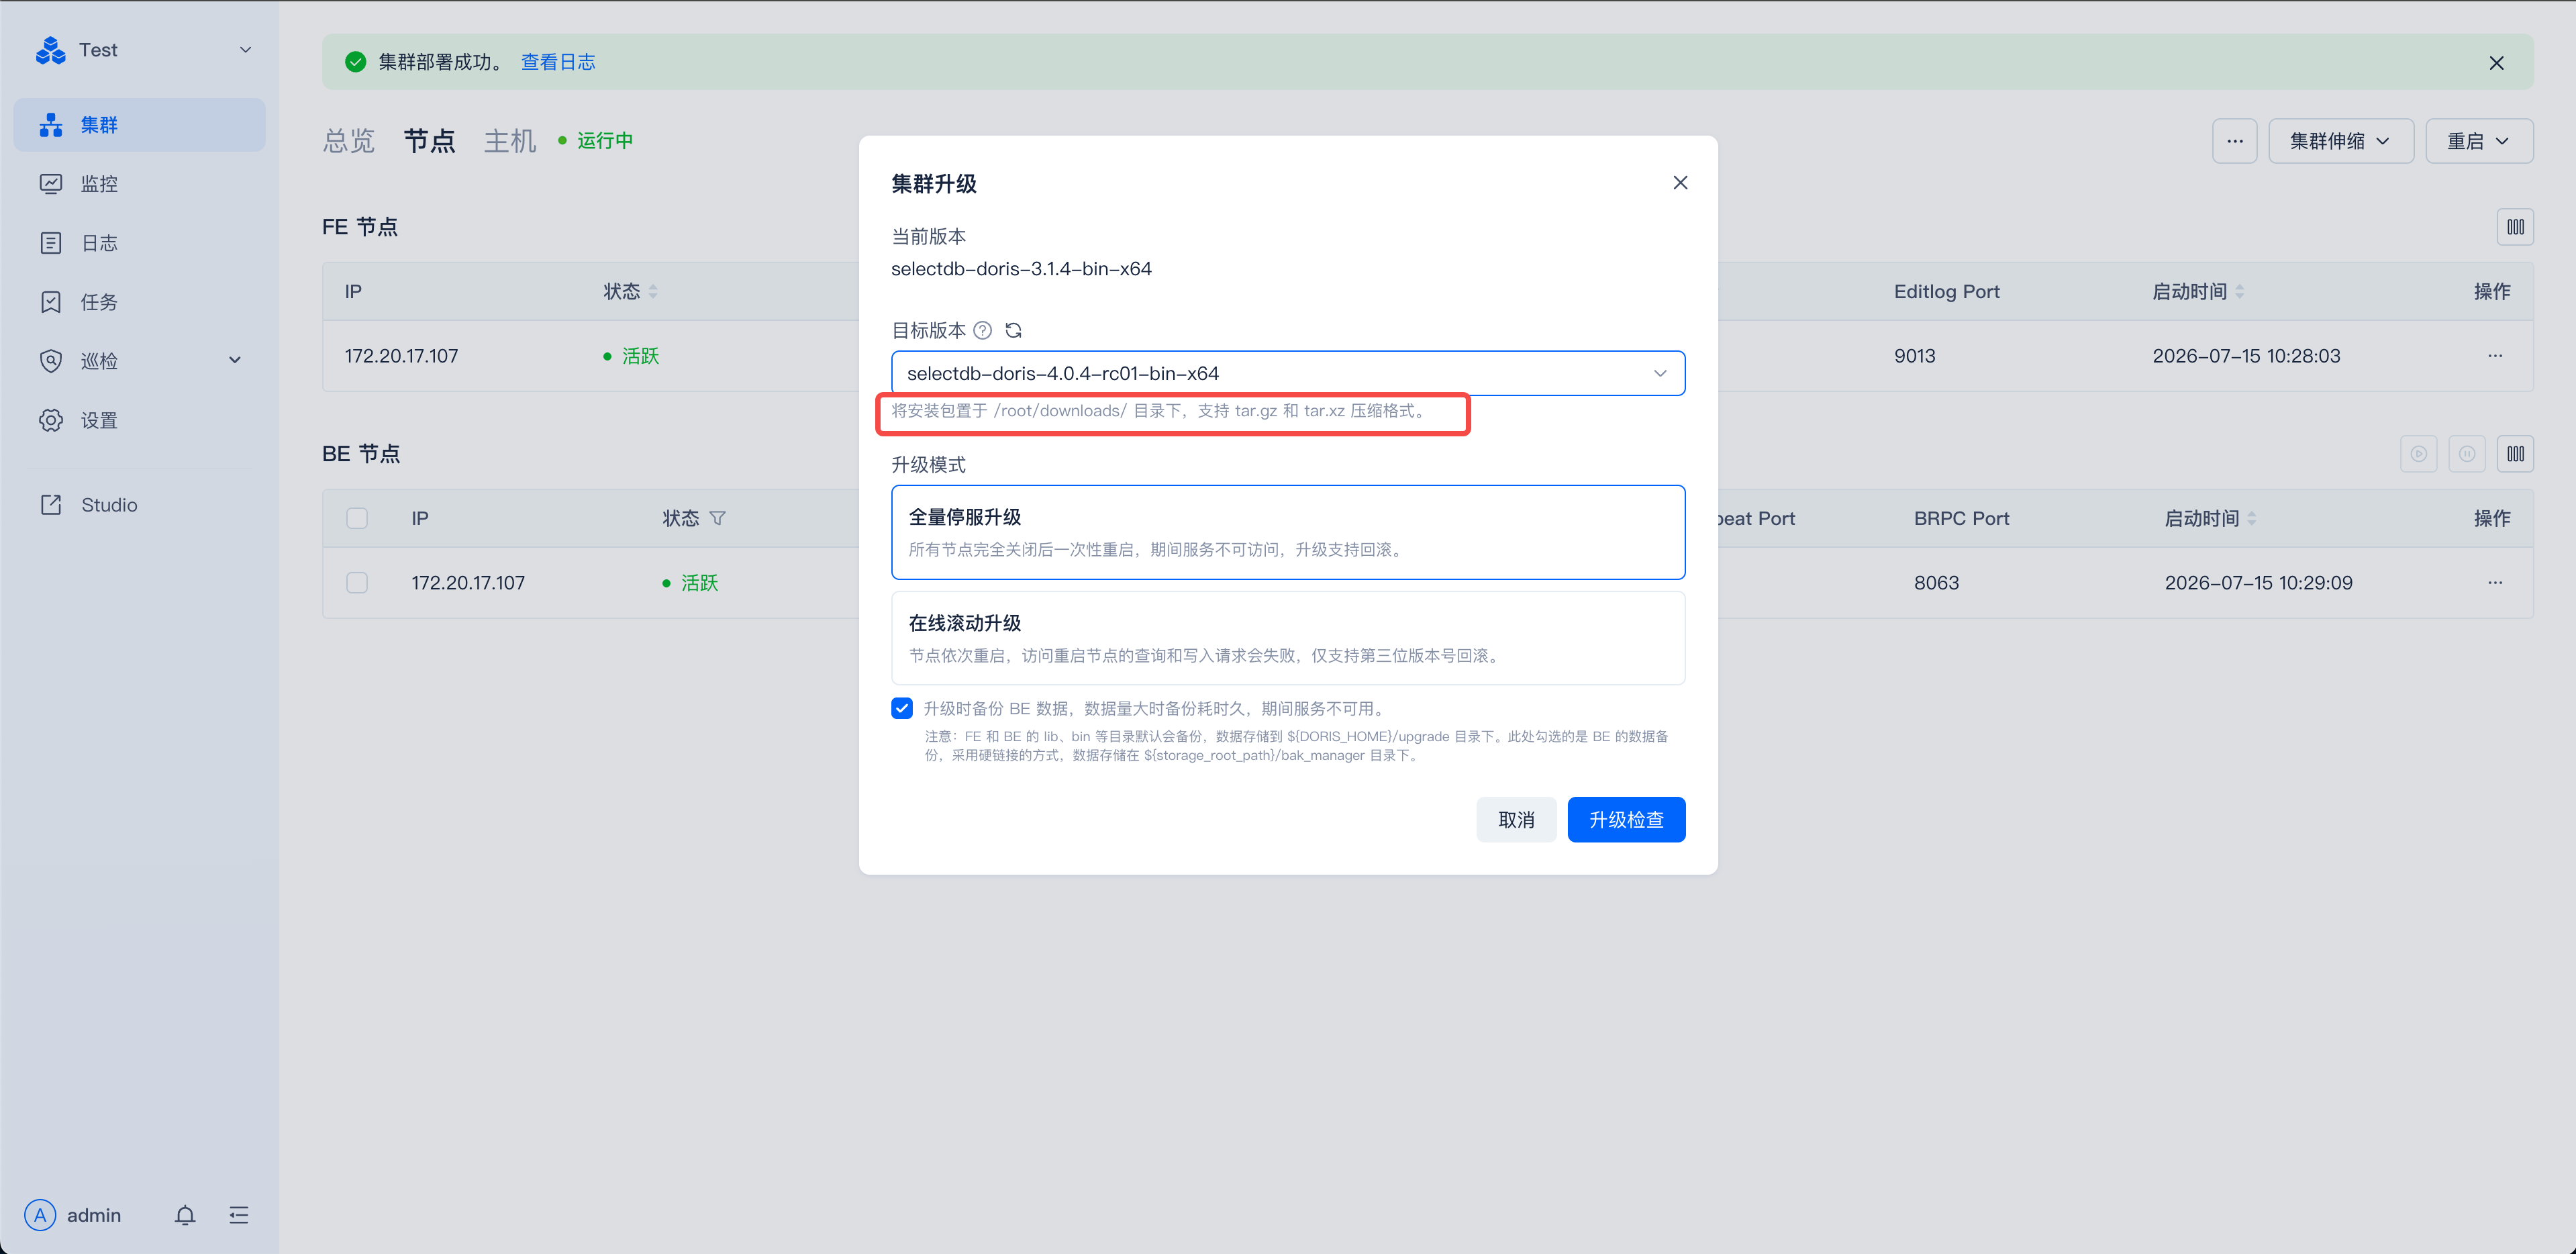Viewport: 2576px width, 1254px height.
Task: Uncheck the 升级时备份 BE 数据 checkbox
Action: (x=902, y=708)
